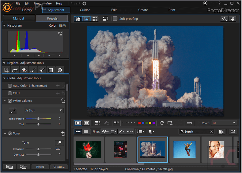
Task: Click the red color label
Action: pyautogui.click(x=139, y=123)
